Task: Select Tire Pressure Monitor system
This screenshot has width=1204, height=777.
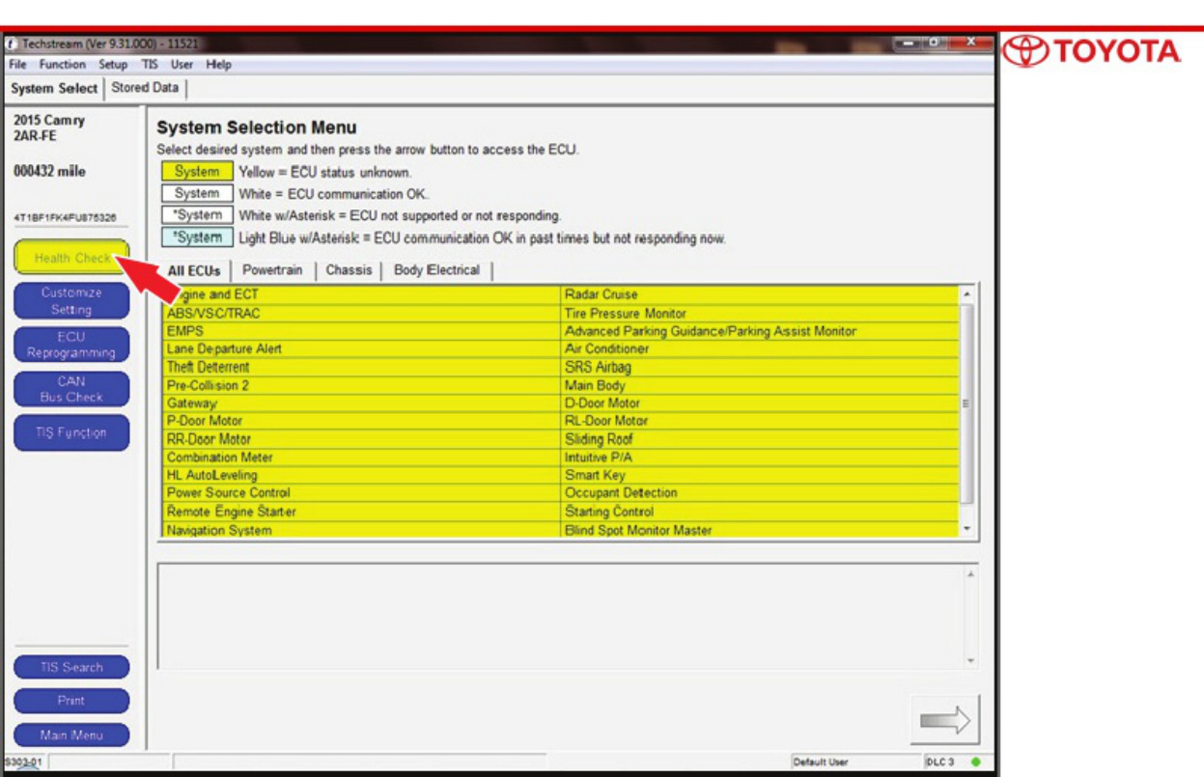Action: tap(760, 313)
